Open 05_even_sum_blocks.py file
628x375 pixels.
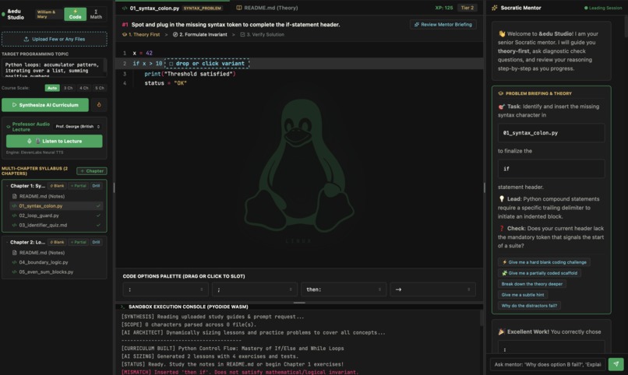[46, 272]
